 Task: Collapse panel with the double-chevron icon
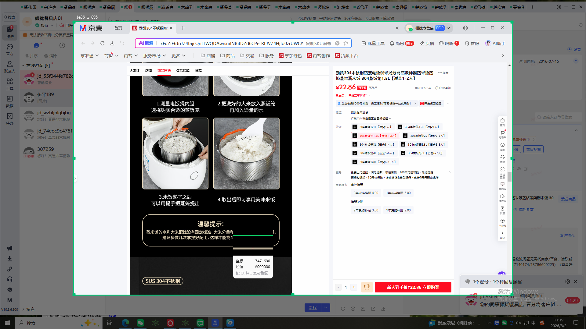(x=397, y=28)
